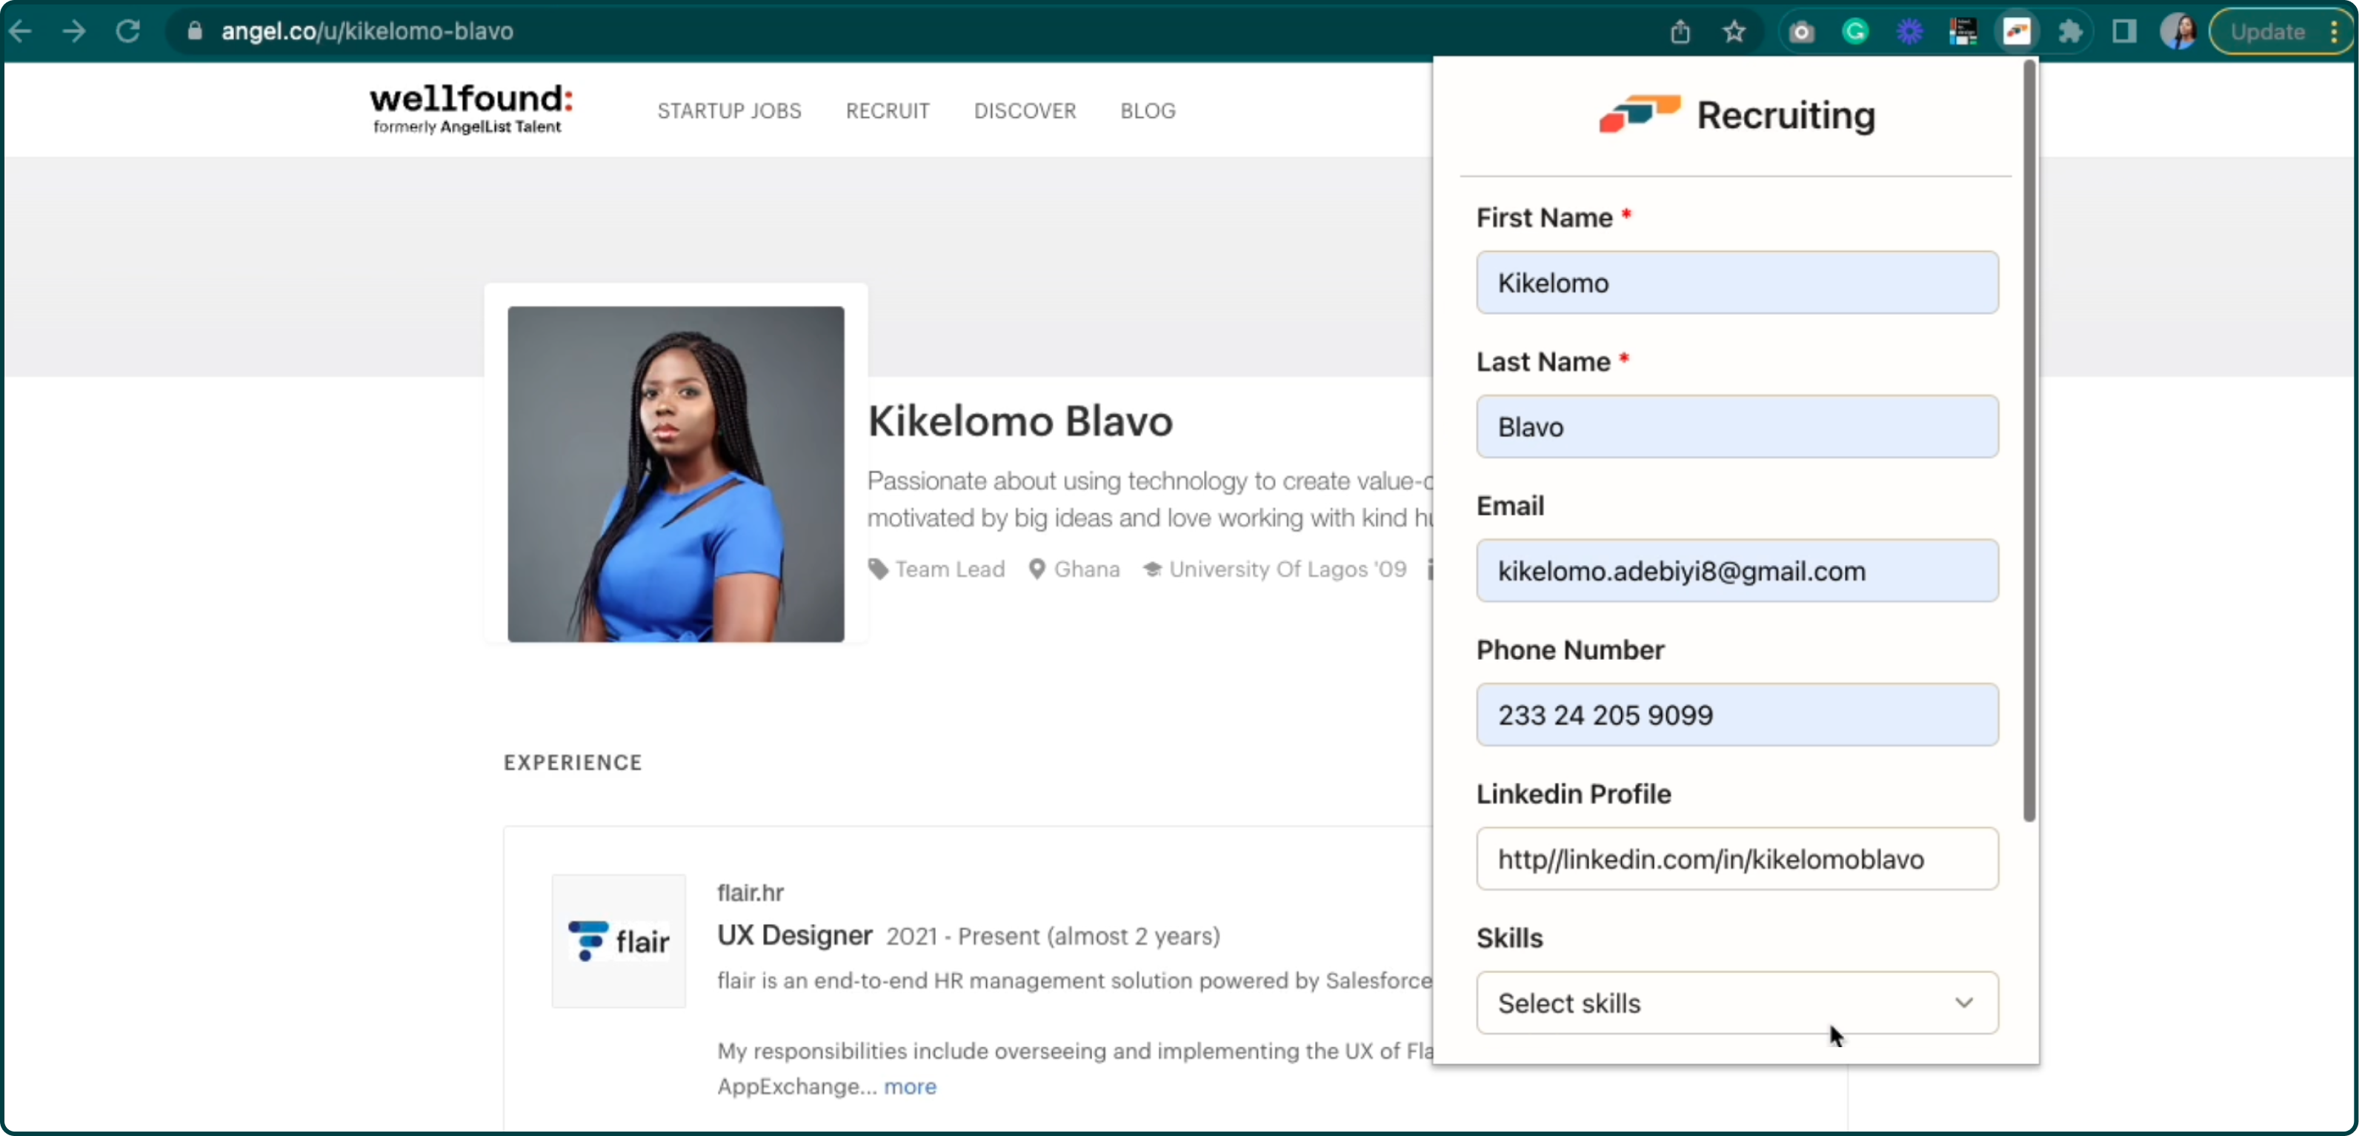Click the RECRUIT navigation link
The width and height of the screenshot is (2359, 1136).
click(x=888, y=111)
